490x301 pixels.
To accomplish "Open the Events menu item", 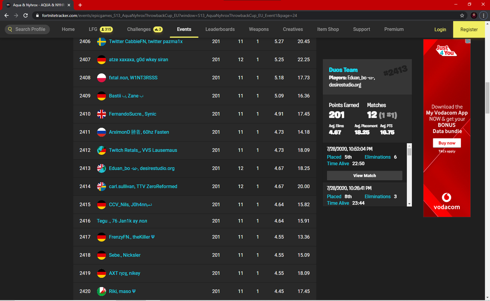I will [184, 29].
